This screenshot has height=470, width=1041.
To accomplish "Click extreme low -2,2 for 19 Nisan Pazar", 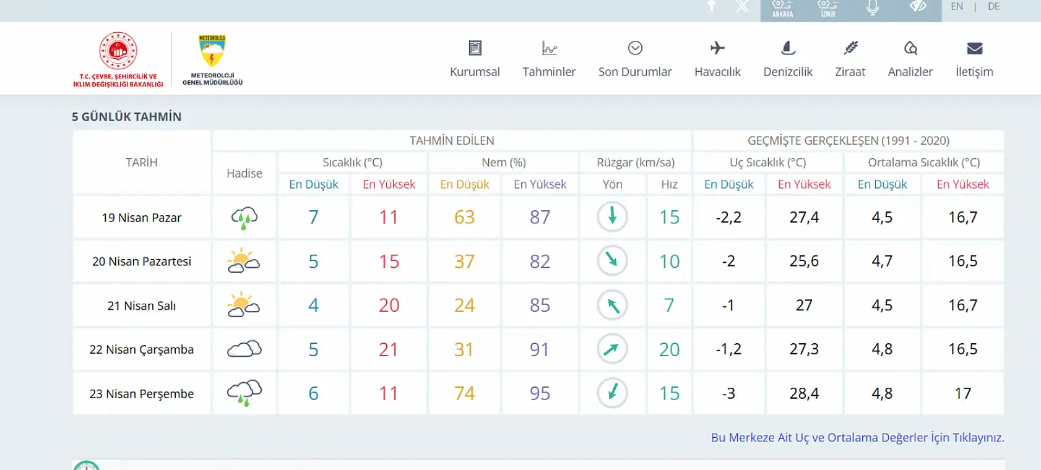I will coord(728,217).
